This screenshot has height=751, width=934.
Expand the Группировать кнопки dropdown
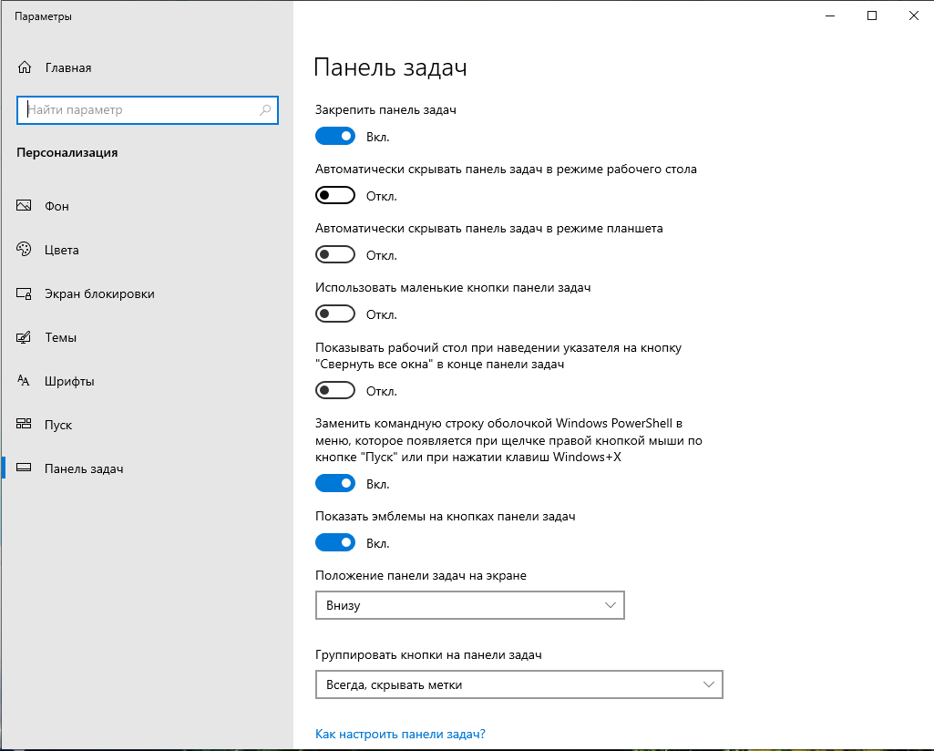518,684
